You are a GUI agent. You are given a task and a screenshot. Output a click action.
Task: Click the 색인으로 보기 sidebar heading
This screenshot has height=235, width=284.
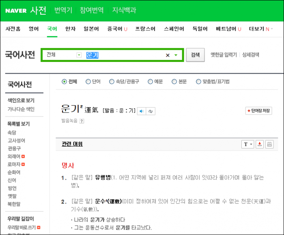click(21, 100)
